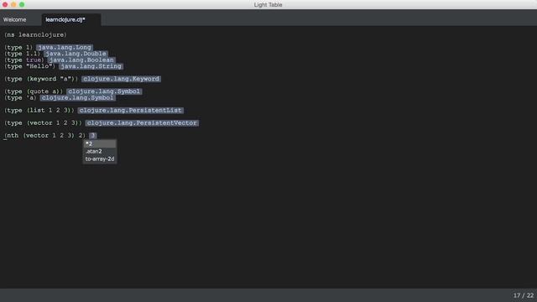The image size is (537, 302).
Task: Click the java.lang.Double inline result
Action: [76, 54]
